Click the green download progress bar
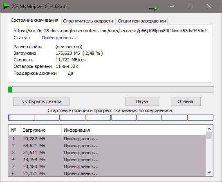Image resolution: width=222 pixels, height=182 pixels. click(x=110, y=90)
